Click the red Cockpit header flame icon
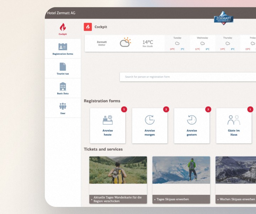 (x=88, y=27)
